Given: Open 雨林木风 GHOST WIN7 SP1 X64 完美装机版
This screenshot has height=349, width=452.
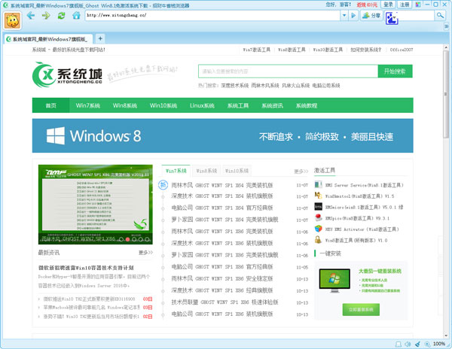Looking at the screenshot, I should coord(222,185).
